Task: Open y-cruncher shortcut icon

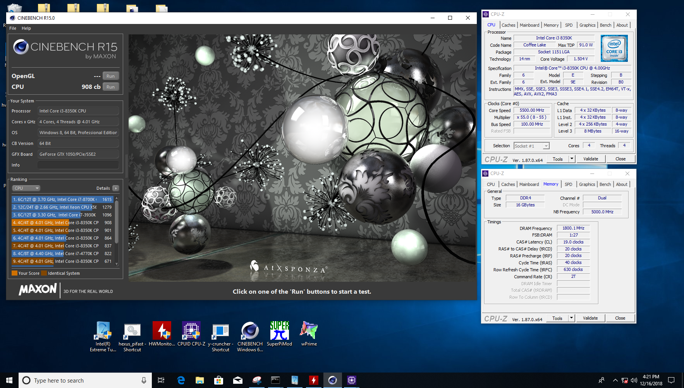Action: click(x=220, y=335)
